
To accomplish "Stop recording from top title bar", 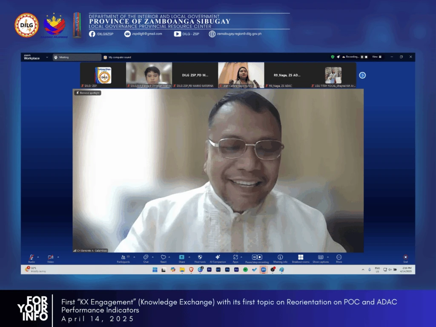I will tap(366, 57).
